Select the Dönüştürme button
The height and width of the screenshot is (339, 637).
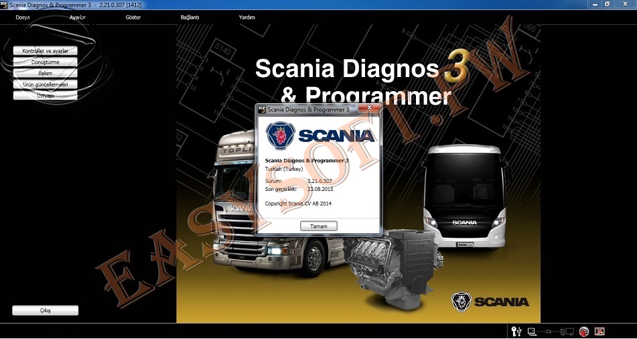point(45,62)
